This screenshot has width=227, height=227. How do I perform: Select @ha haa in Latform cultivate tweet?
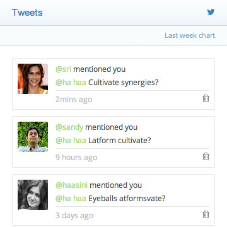pyautogui.click(x=71, y=141)
